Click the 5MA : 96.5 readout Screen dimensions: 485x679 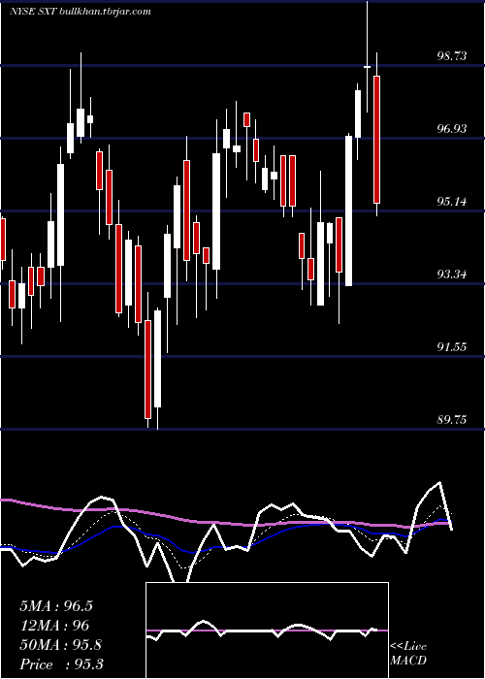(56, 606)
